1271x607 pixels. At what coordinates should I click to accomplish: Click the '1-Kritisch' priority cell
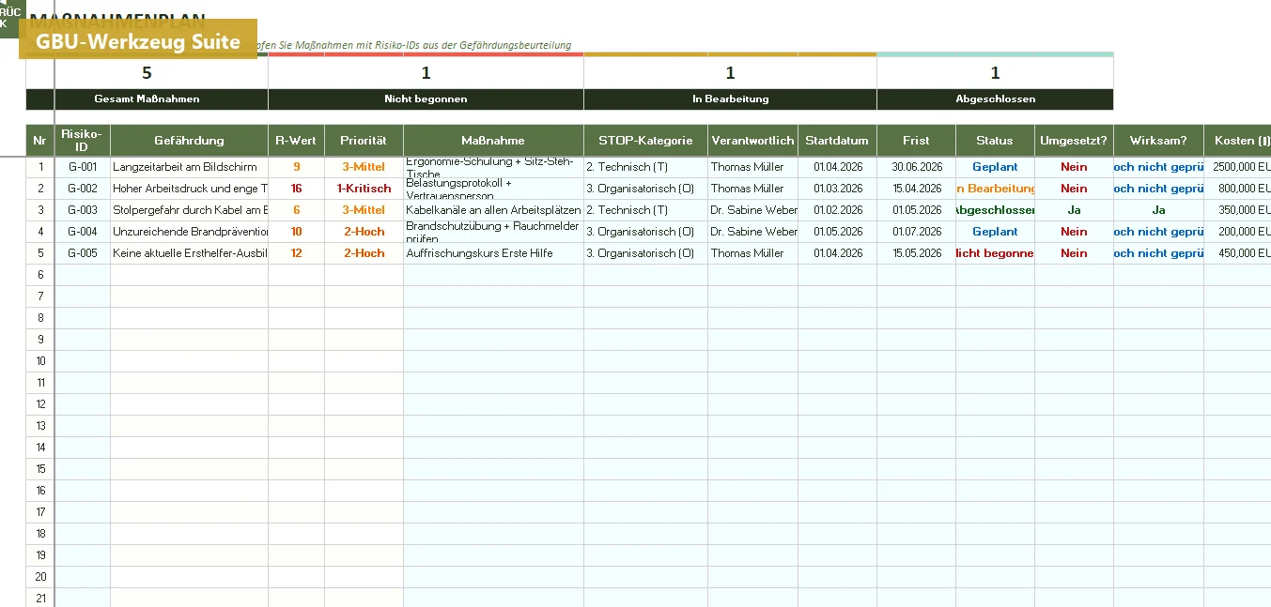364,189
